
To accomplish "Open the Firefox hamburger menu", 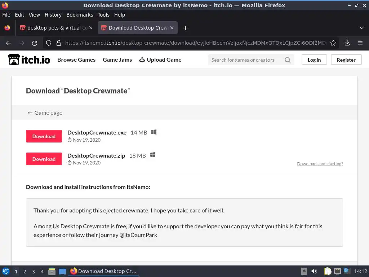I will coord(360,43).
